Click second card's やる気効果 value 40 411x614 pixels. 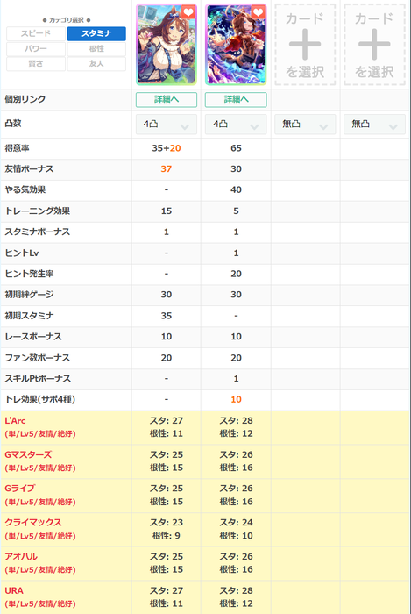pos(237,190)
